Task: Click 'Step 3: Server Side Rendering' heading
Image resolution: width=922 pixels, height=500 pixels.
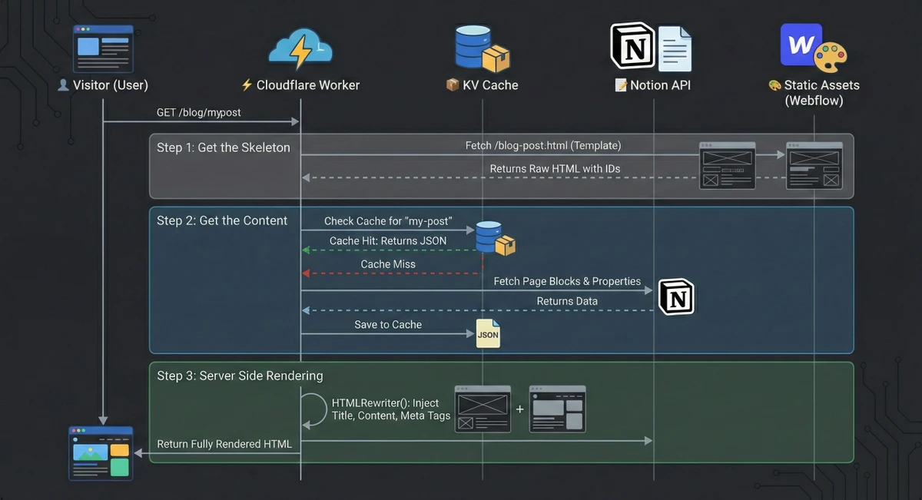Action: (240, 376)
